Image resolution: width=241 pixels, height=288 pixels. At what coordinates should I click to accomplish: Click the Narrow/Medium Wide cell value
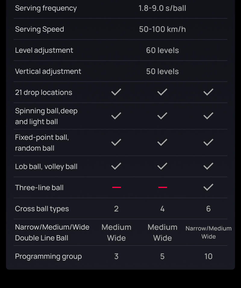208,232
